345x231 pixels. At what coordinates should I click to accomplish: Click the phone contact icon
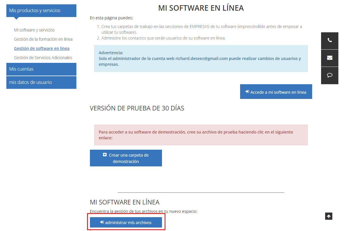click(x=330, y=40)
